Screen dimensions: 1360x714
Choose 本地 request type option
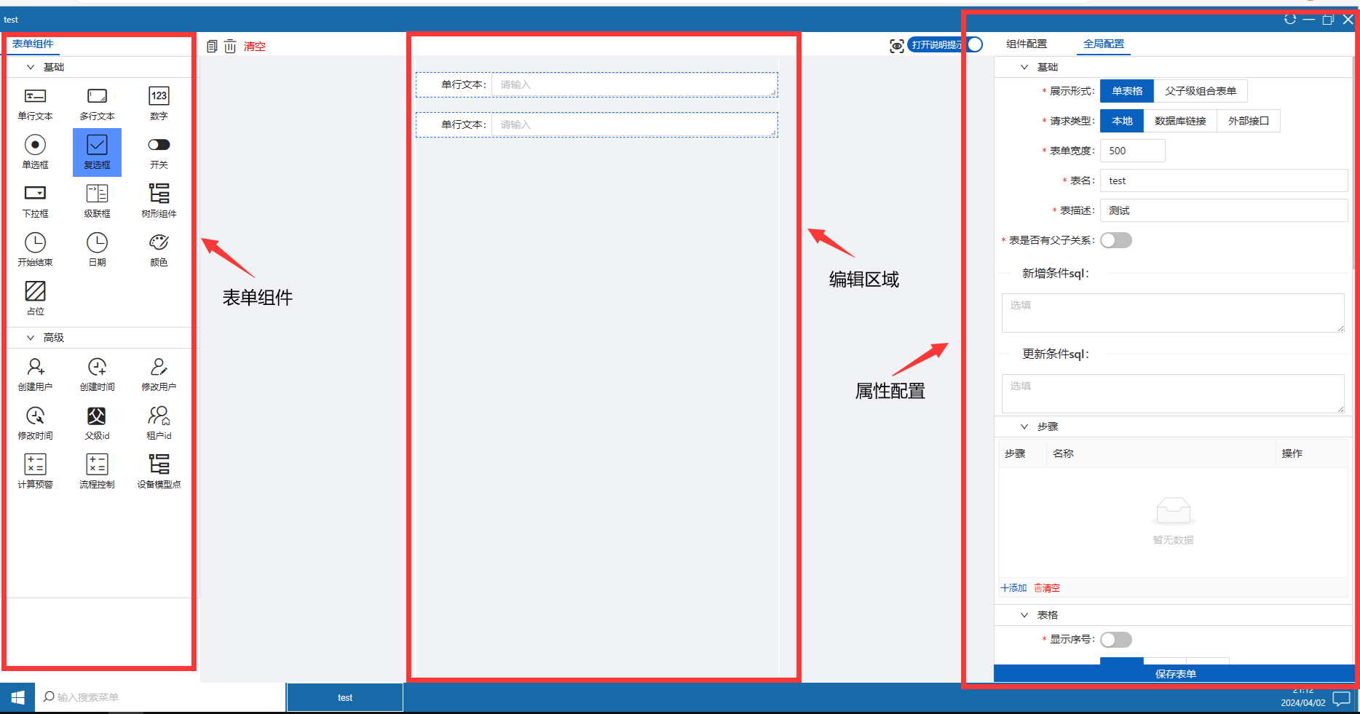coord(1122,121)
